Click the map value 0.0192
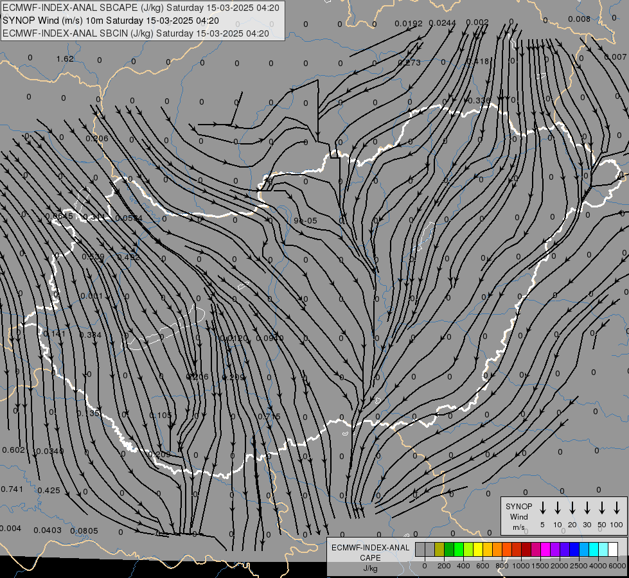The image size is (629, 578). coord(409,24)
